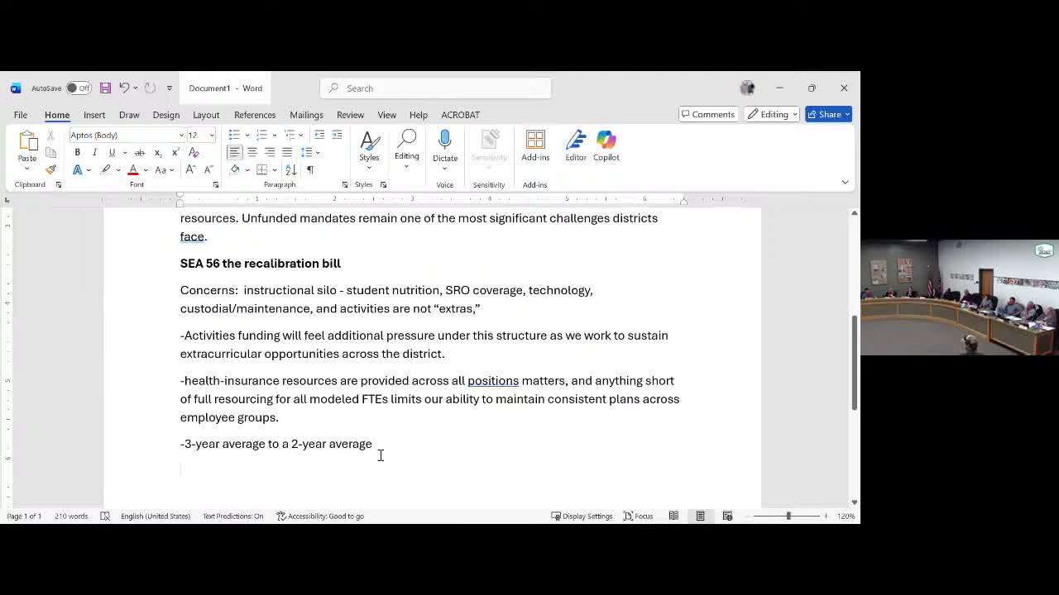
Task: Open the Paragraph settings dialog launcher
Action: [345, 185]
